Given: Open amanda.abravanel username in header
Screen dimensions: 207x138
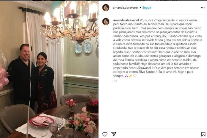Looking at the screenshot, I should pyautogui.click(x=126, y=8).
